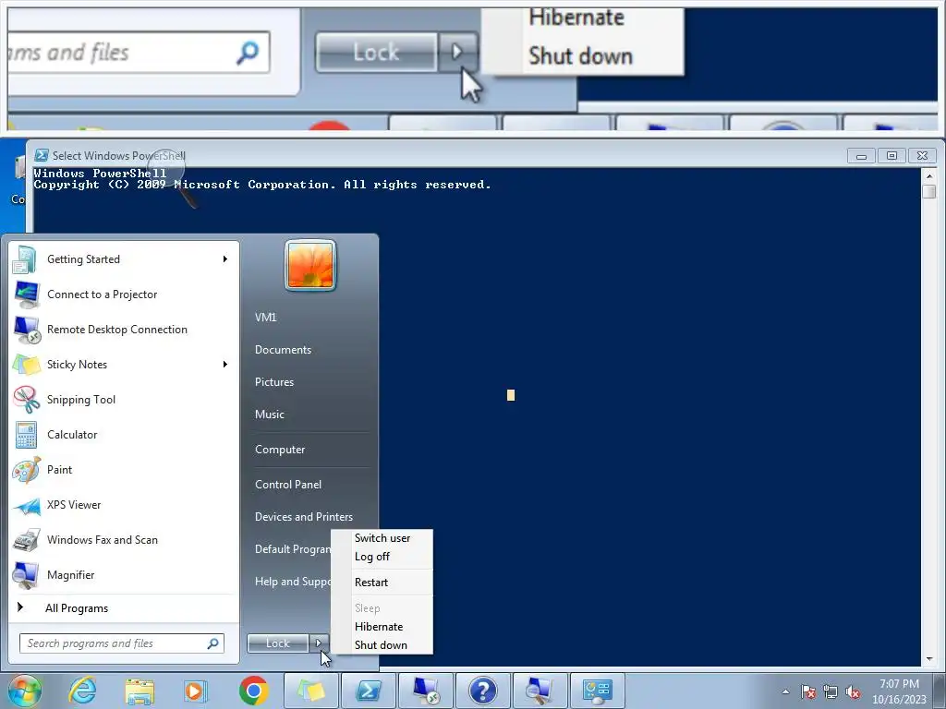This screenshot has height=709, width=946.
Task: Select Switch user from power options menu
Action: tap(382, 538)
